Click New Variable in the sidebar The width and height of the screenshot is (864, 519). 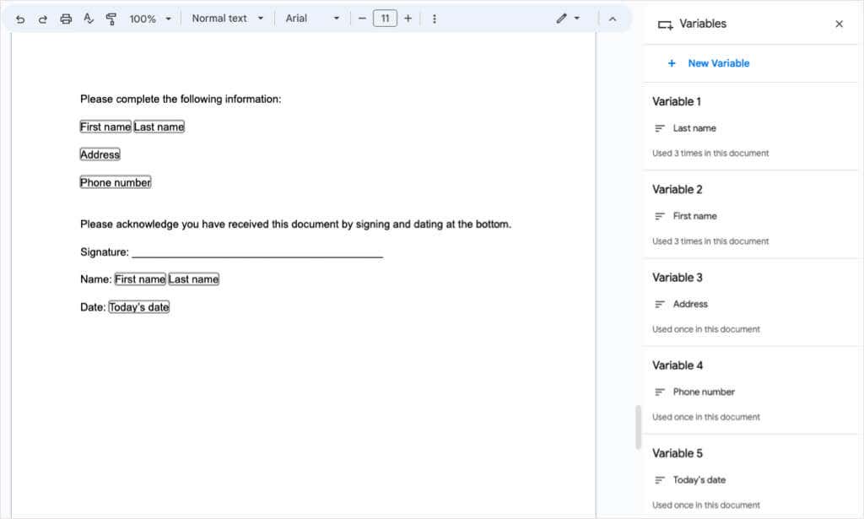pos(708,63)
